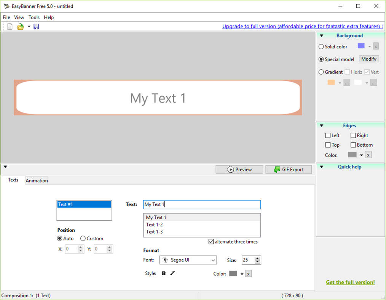Toggle Bold text style
The height and width of the screenshot is (300, 386).
164,273
